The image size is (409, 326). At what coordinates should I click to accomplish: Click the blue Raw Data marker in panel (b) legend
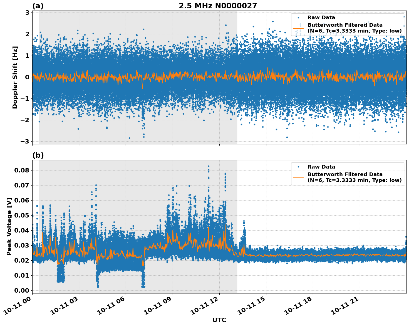(x=298, y=167)
